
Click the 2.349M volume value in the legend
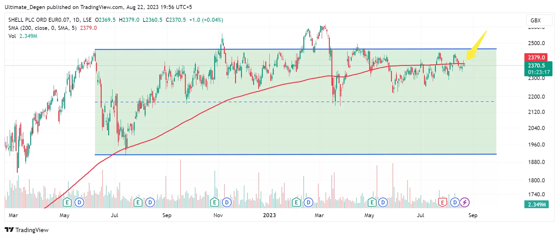tap(28, 36)
